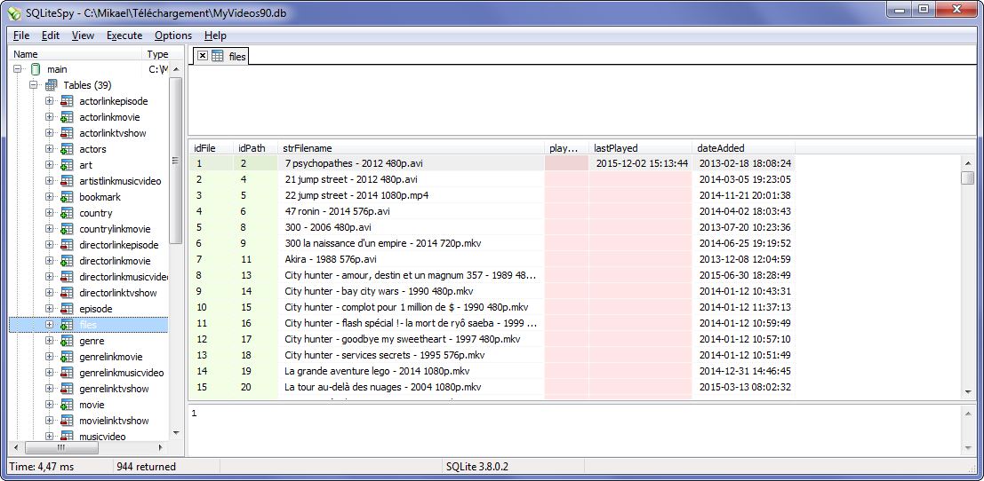Select the genrelinktvshow table
Image resolution: width=984 pixels, height=481 pixels.
(114, 389)
